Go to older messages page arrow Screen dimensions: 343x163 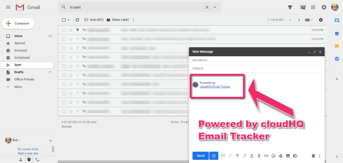click(299, 20)
